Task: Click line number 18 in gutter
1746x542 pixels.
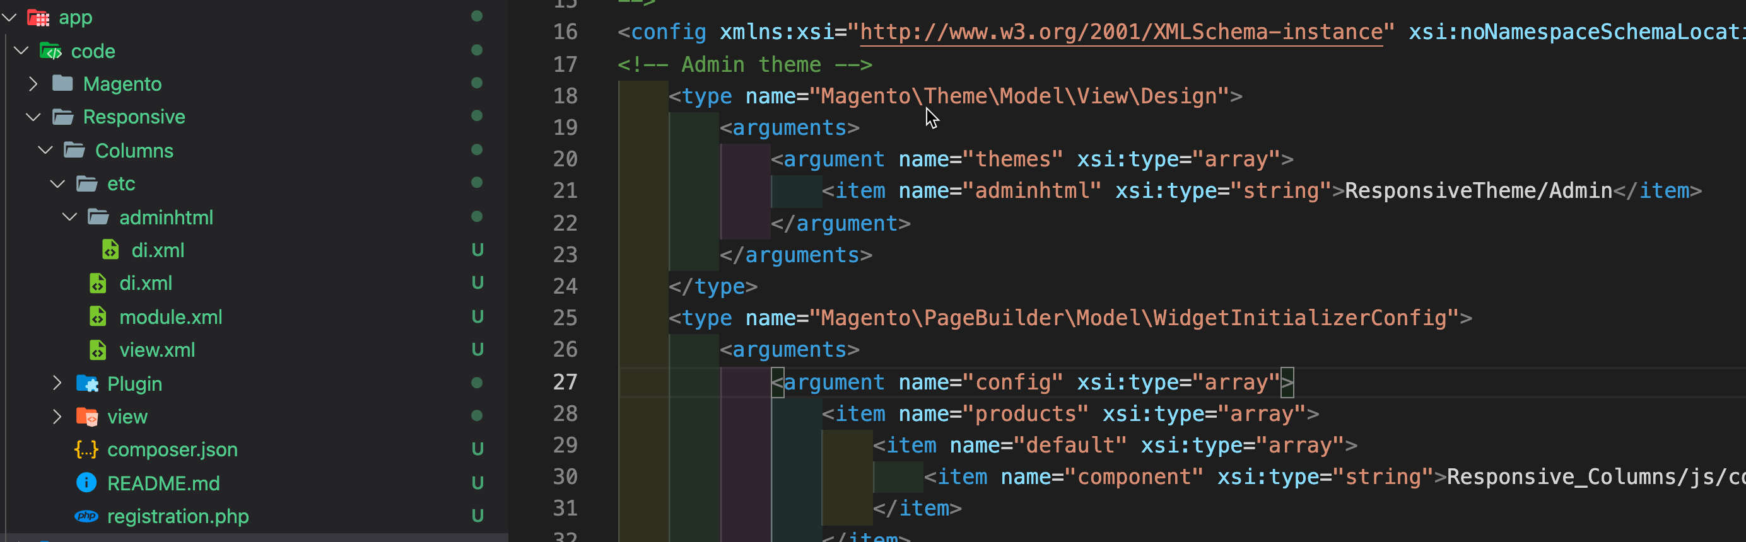Action: click(565, 96)
